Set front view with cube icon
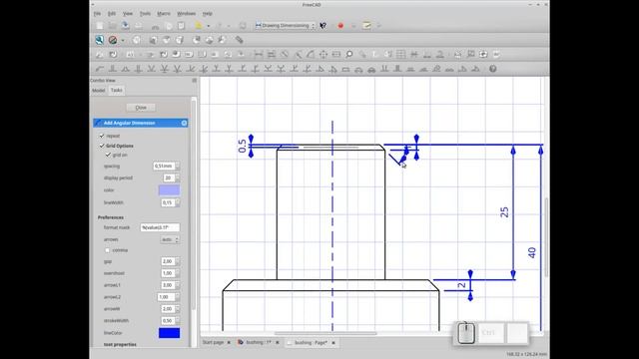Screen dimensions: 639x359 [153, 40]
